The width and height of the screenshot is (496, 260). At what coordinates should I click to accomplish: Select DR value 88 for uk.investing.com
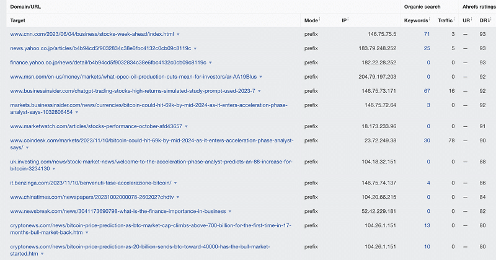click(x=482, y=162)
